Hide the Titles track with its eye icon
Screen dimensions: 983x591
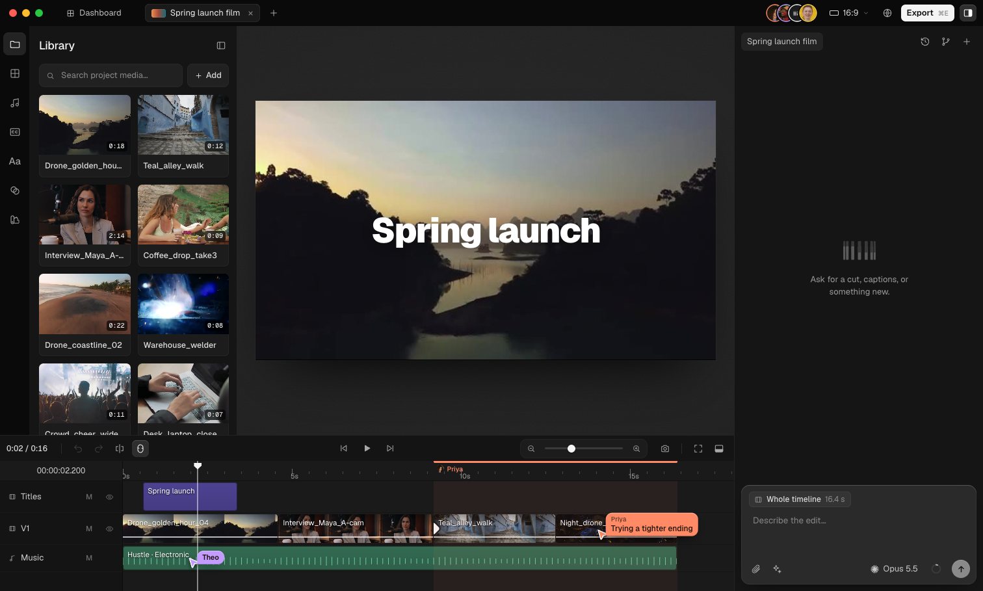(109, 497)
